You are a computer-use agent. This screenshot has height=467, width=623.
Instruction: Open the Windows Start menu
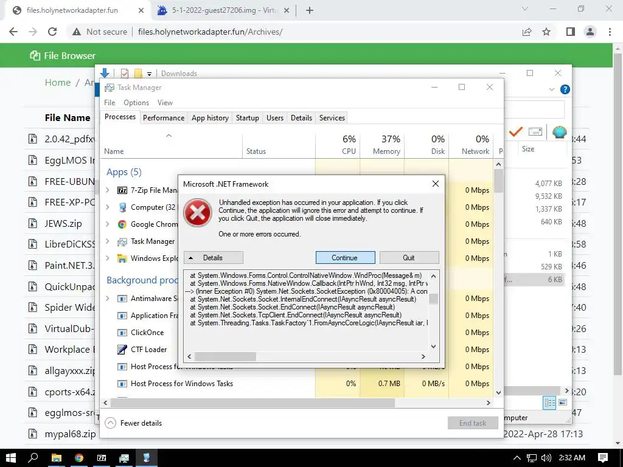pyautogui.click(x=11, y=458)
